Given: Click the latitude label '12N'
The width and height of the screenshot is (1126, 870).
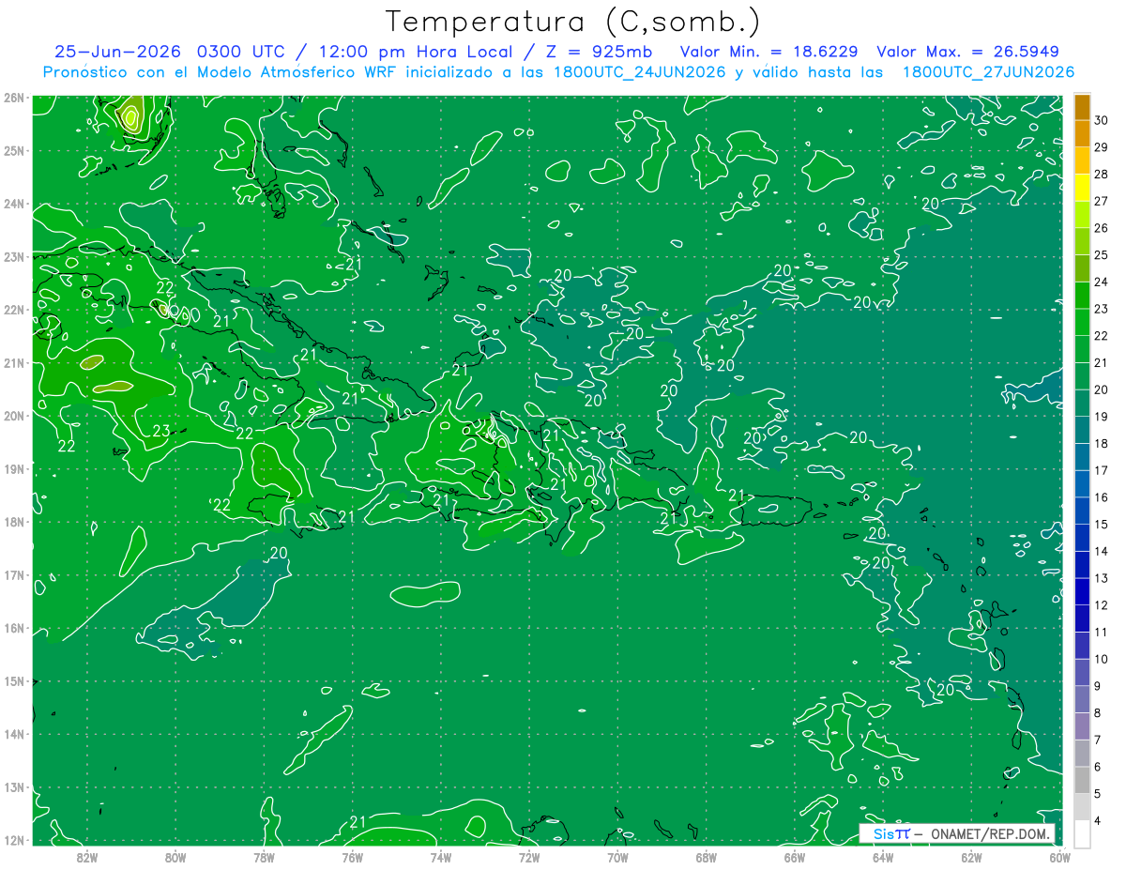Looking at the screenshot, I should tap(14, 840).
